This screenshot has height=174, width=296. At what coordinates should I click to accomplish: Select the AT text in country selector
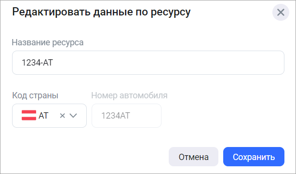[43, 116]
